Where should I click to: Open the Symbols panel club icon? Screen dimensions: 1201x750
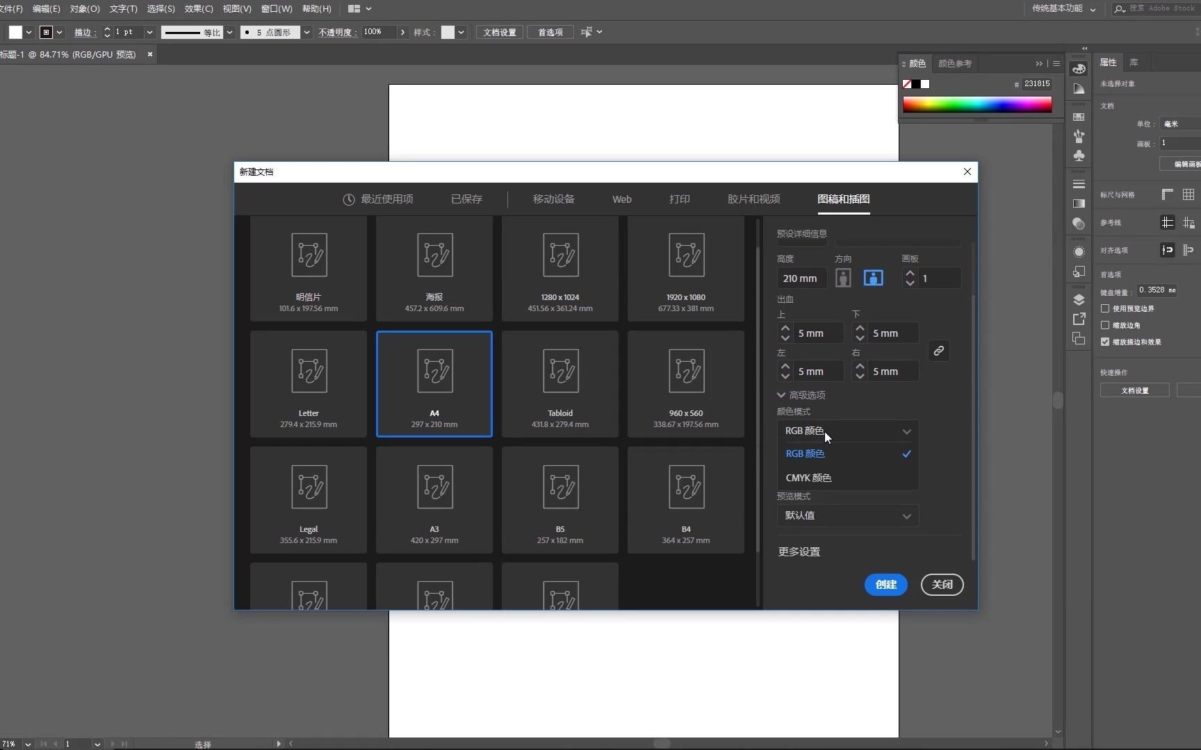pyautogui.click(x=1079, y=156)
